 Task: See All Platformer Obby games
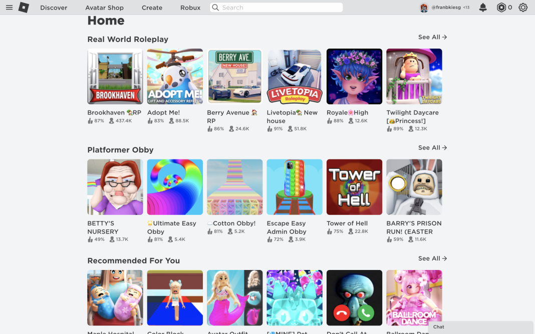(433, 148)
